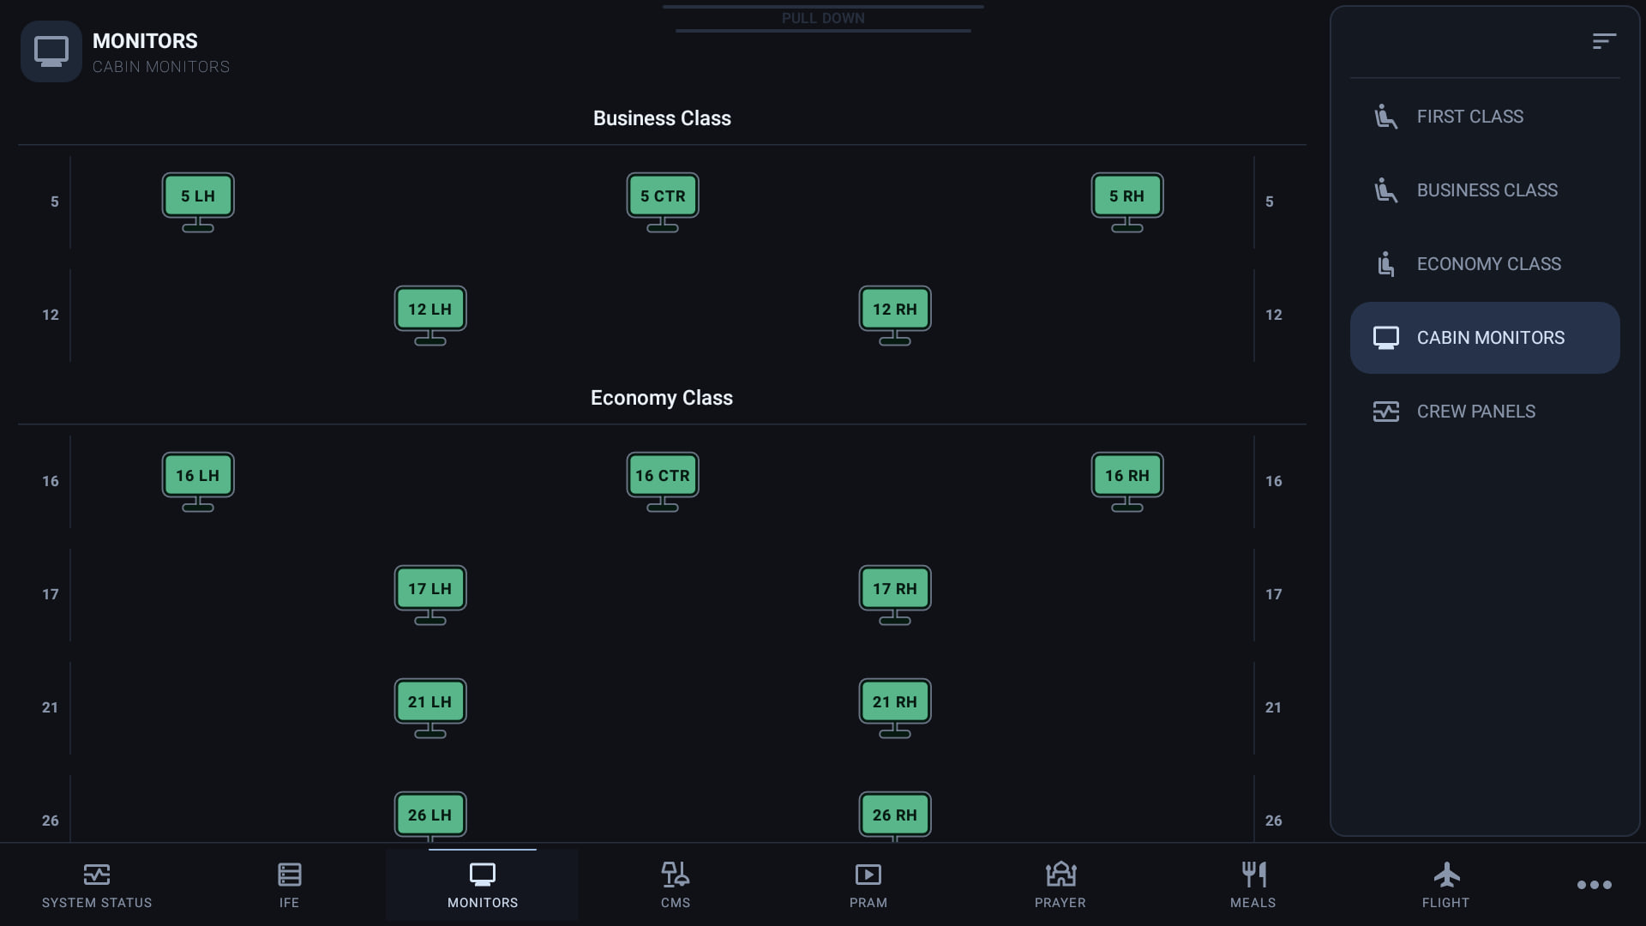
Task: Select the 5 LH cabin monitor
Action: pos(198,202)
